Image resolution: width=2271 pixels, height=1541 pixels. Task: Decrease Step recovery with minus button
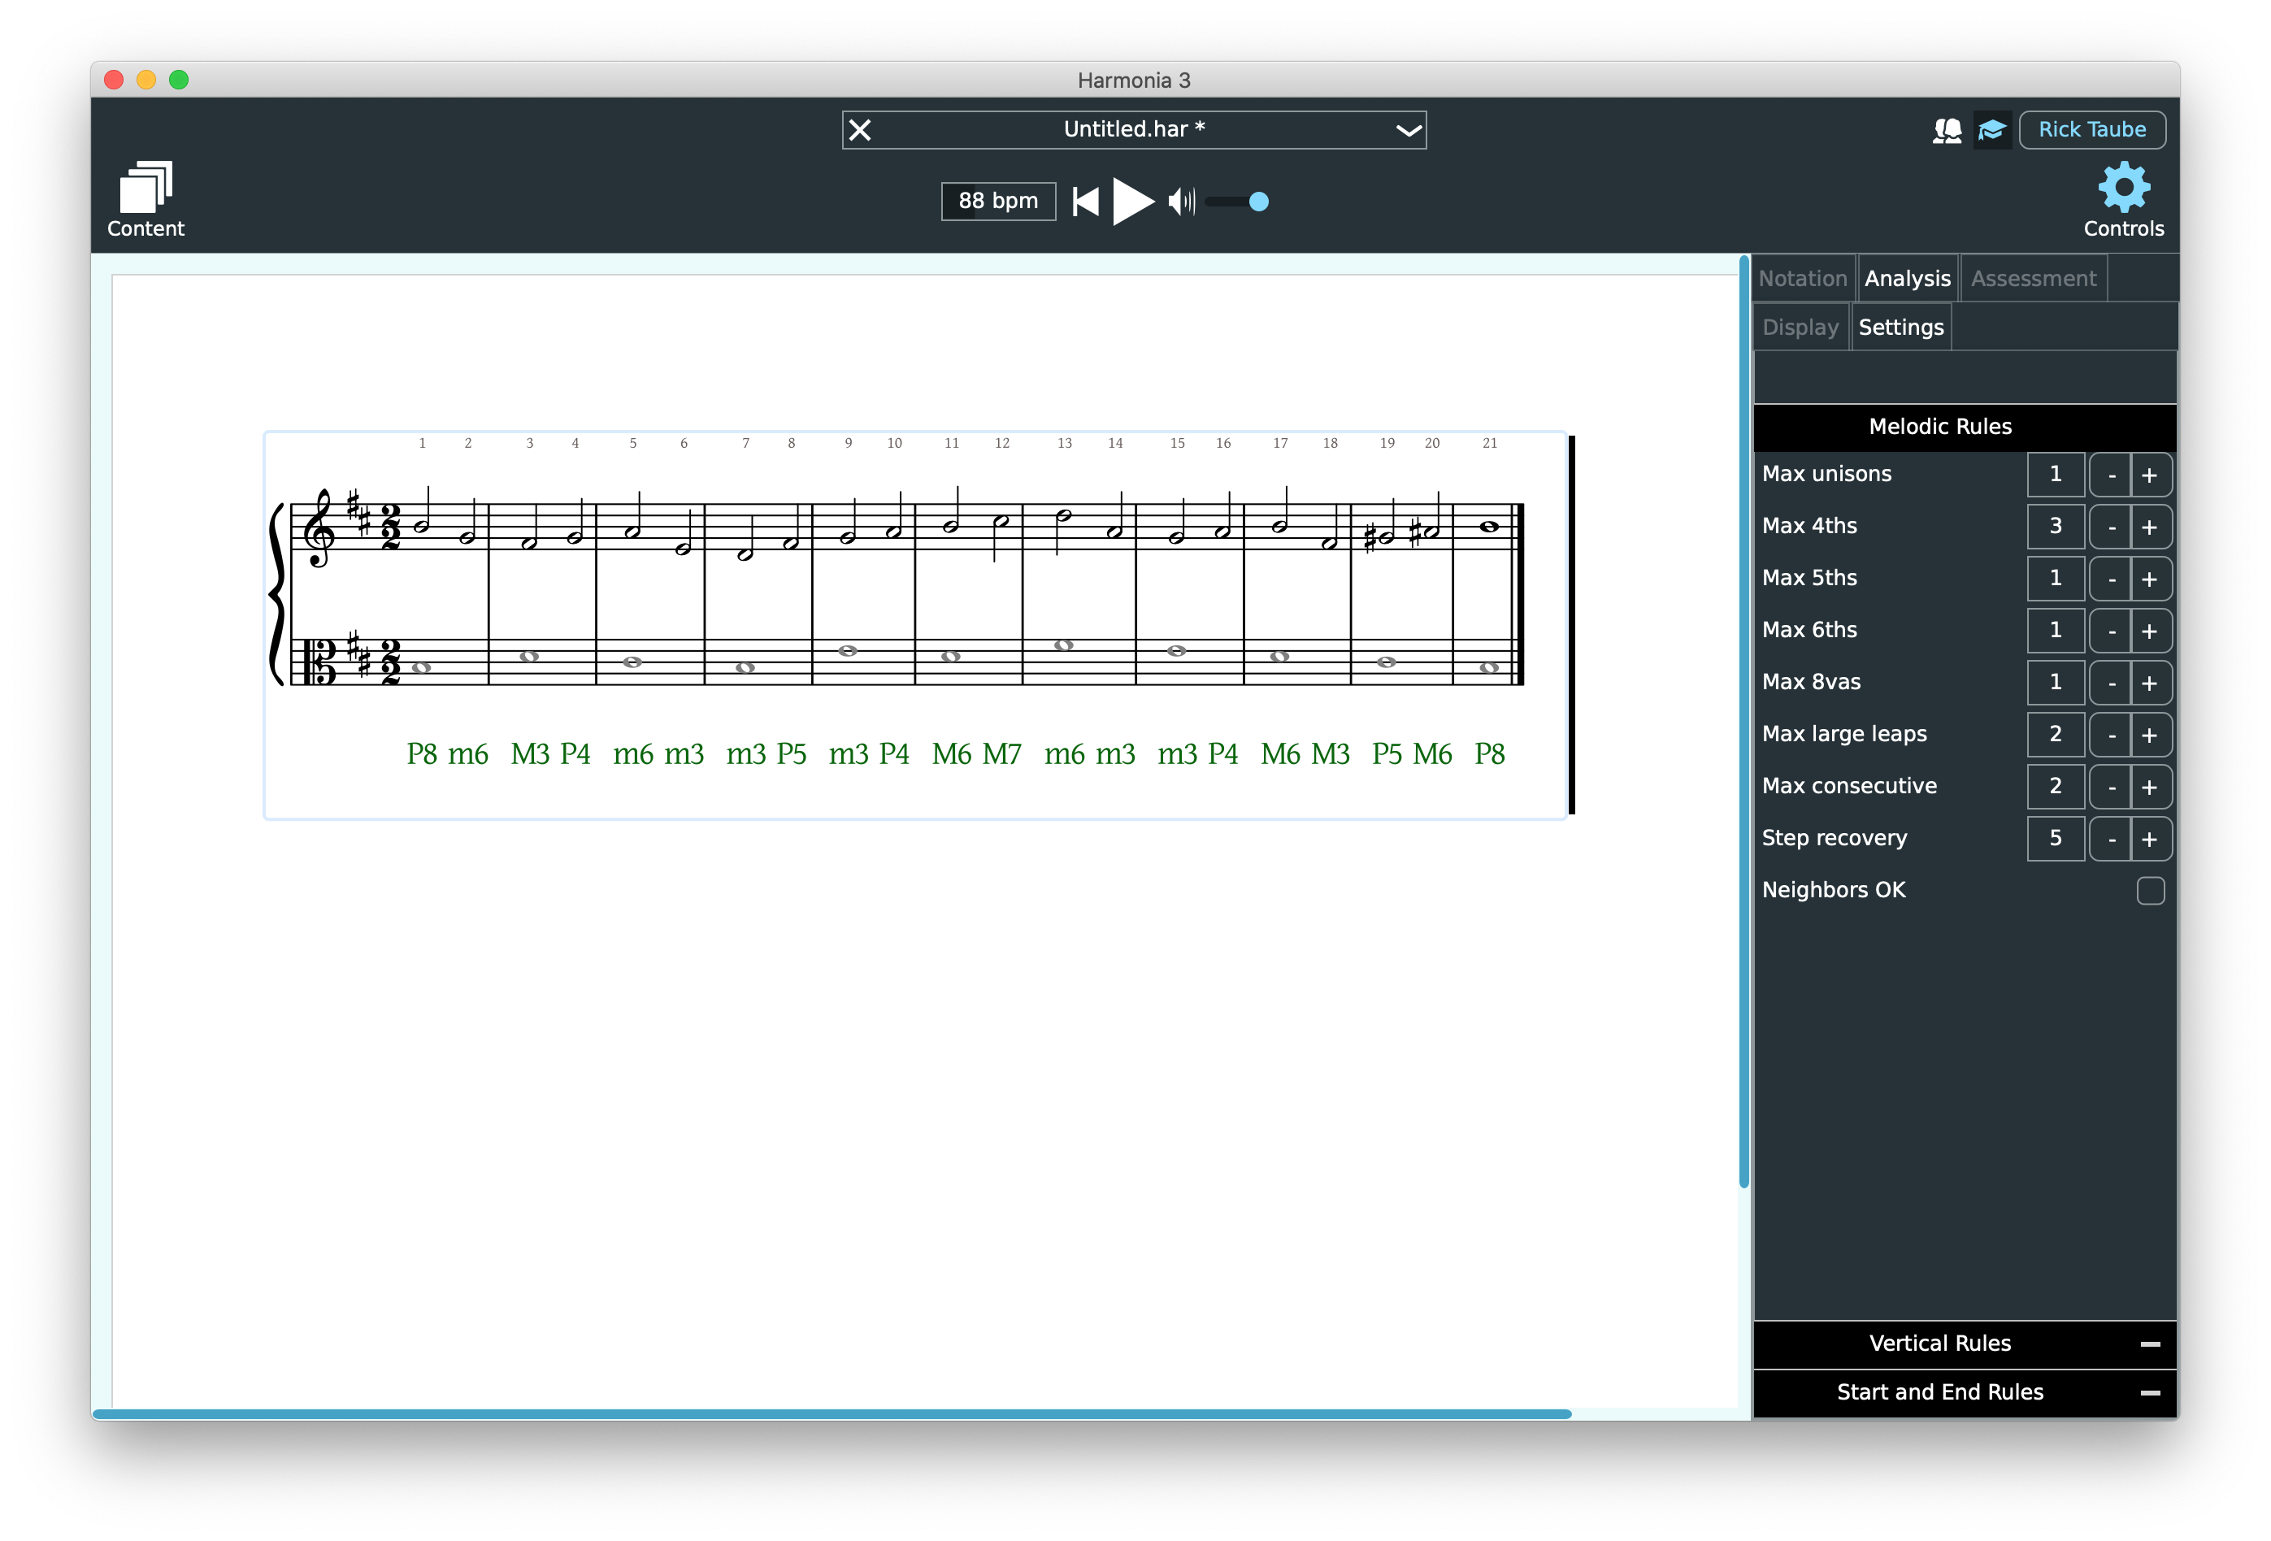pyautogui.click(x=2112, y=840)
